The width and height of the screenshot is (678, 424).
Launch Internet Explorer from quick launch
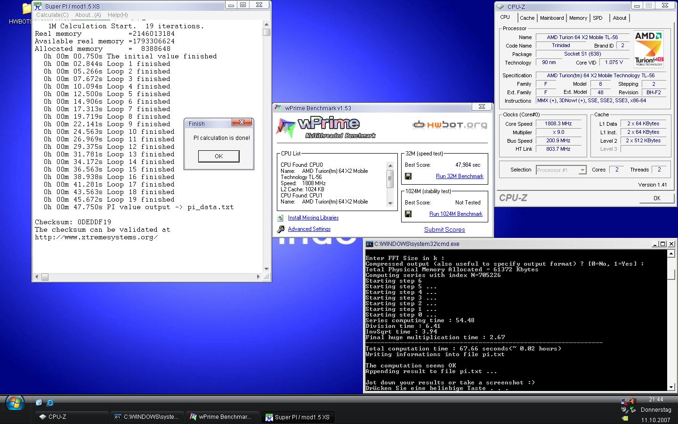click(x=50, y=402)
